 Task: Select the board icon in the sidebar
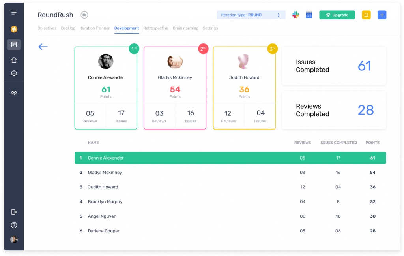(14, 44)
